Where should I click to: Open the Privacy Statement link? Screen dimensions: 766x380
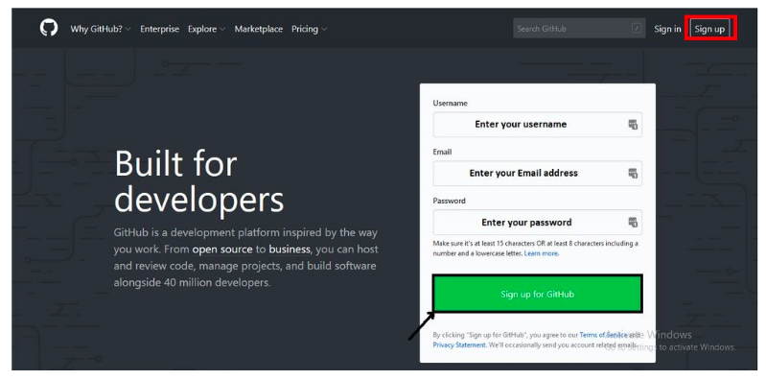459,344
